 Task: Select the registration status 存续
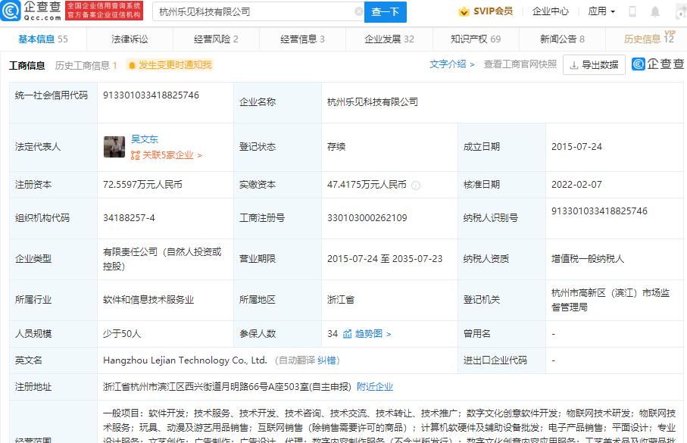336,147
